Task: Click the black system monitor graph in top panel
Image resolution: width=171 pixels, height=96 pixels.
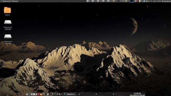Action: point(132,1)
